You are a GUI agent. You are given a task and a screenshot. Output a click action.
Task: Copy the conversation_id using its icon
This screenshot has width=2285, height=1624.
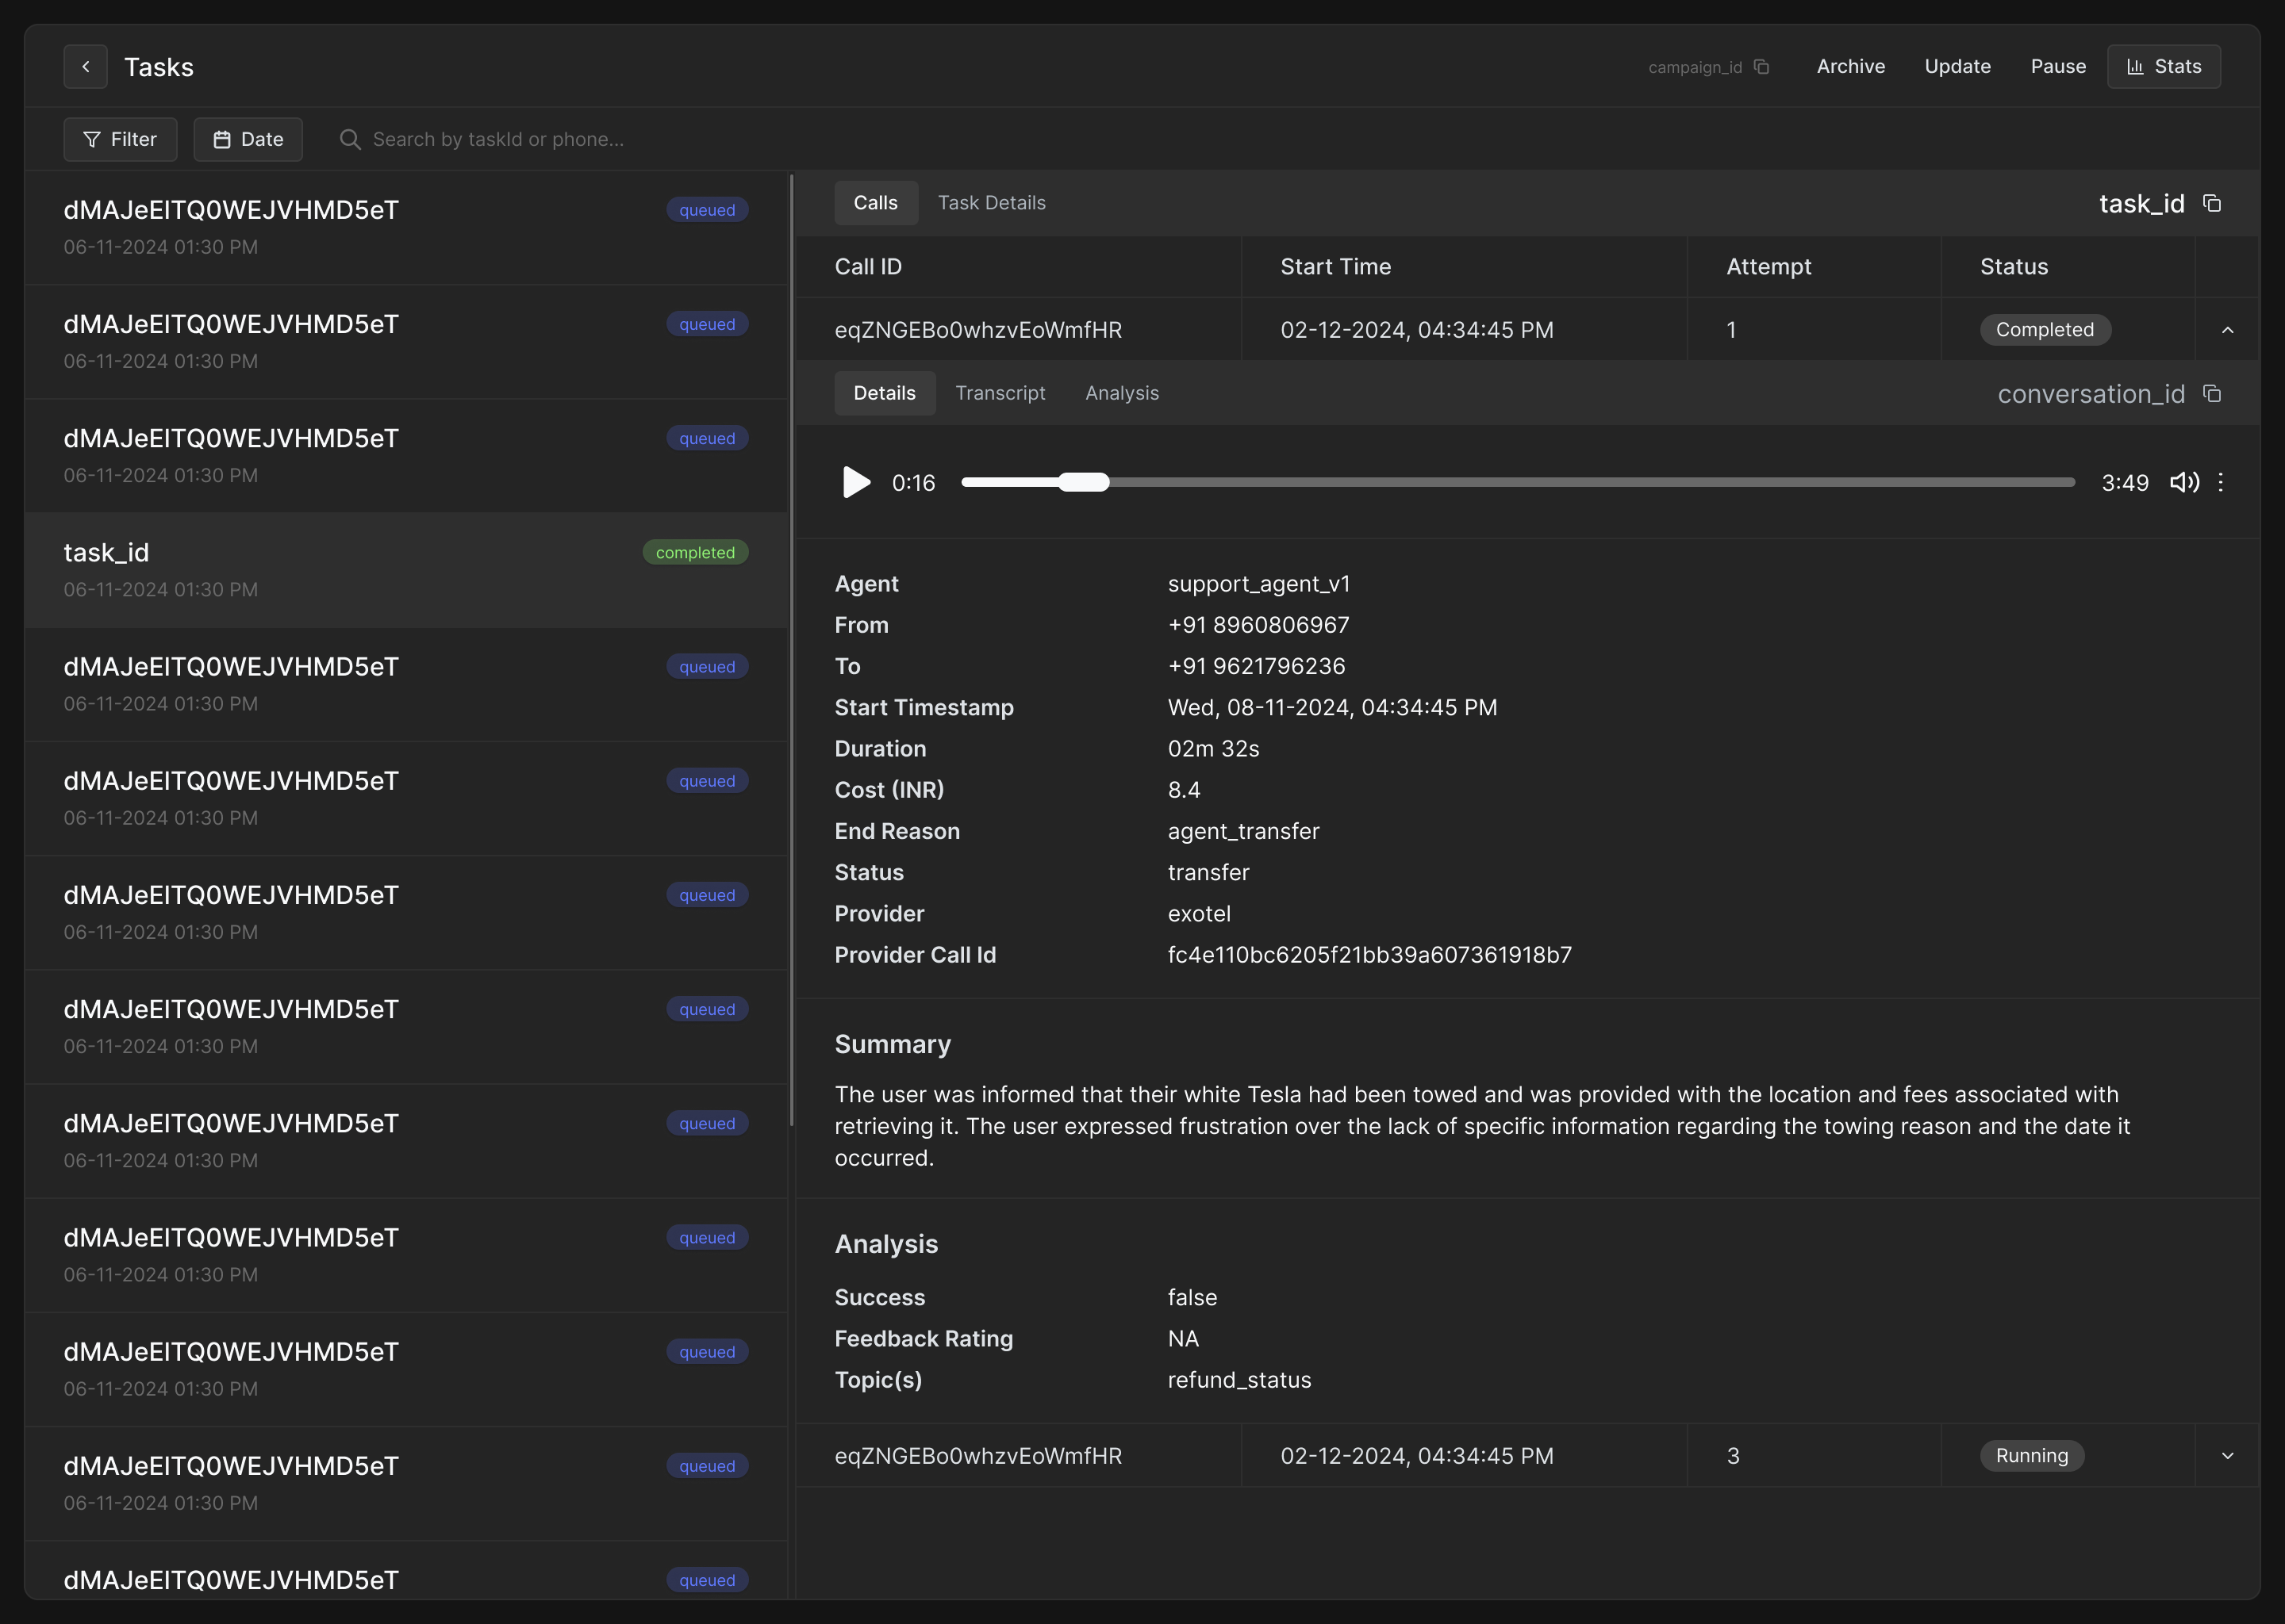coord(2212,394)
